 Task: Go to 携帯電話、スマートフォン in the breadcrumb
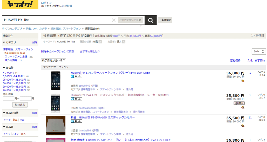tap(66, 29)
